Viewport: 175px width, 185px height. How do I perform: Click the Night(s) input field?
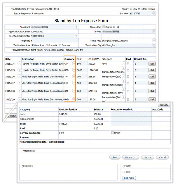[54, 41]
